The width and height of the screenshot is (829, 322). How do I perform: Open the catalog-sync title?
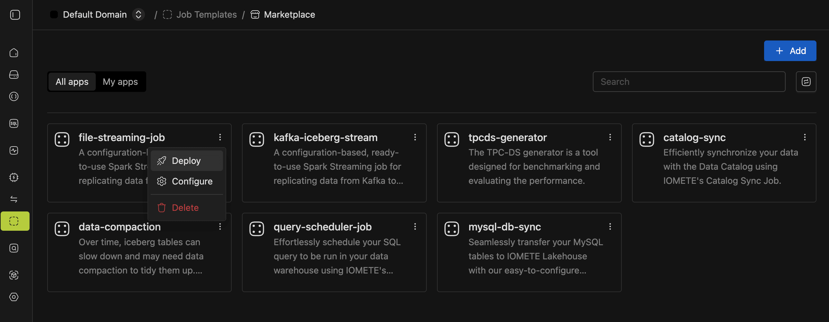click(694, 138)
